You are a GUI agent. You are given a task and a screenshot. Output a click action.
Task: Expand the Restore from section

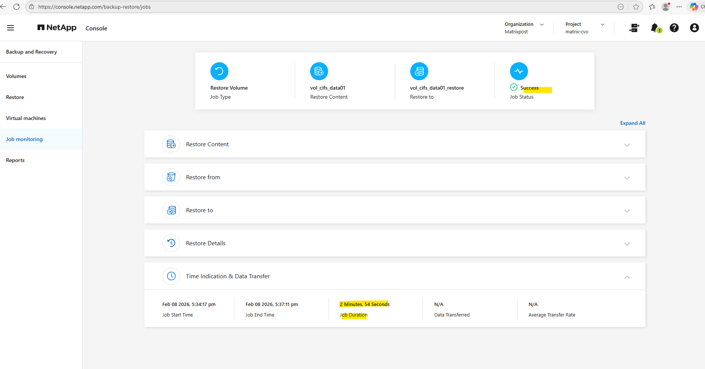[627, 178]
